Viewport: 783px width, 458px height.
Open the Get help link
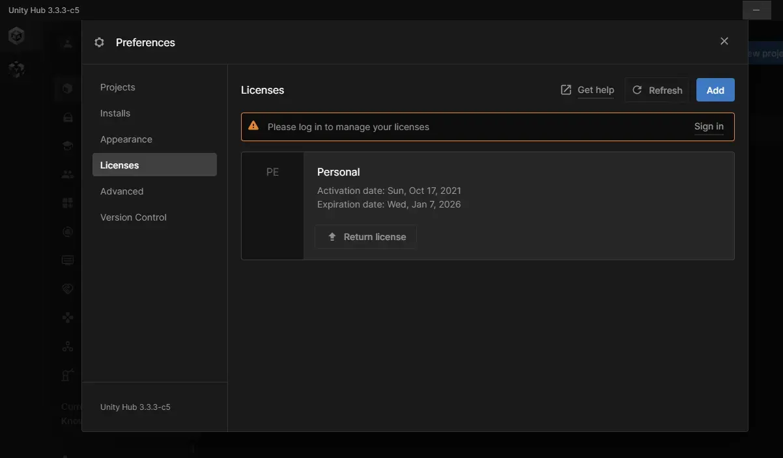(x=596, y=90)
